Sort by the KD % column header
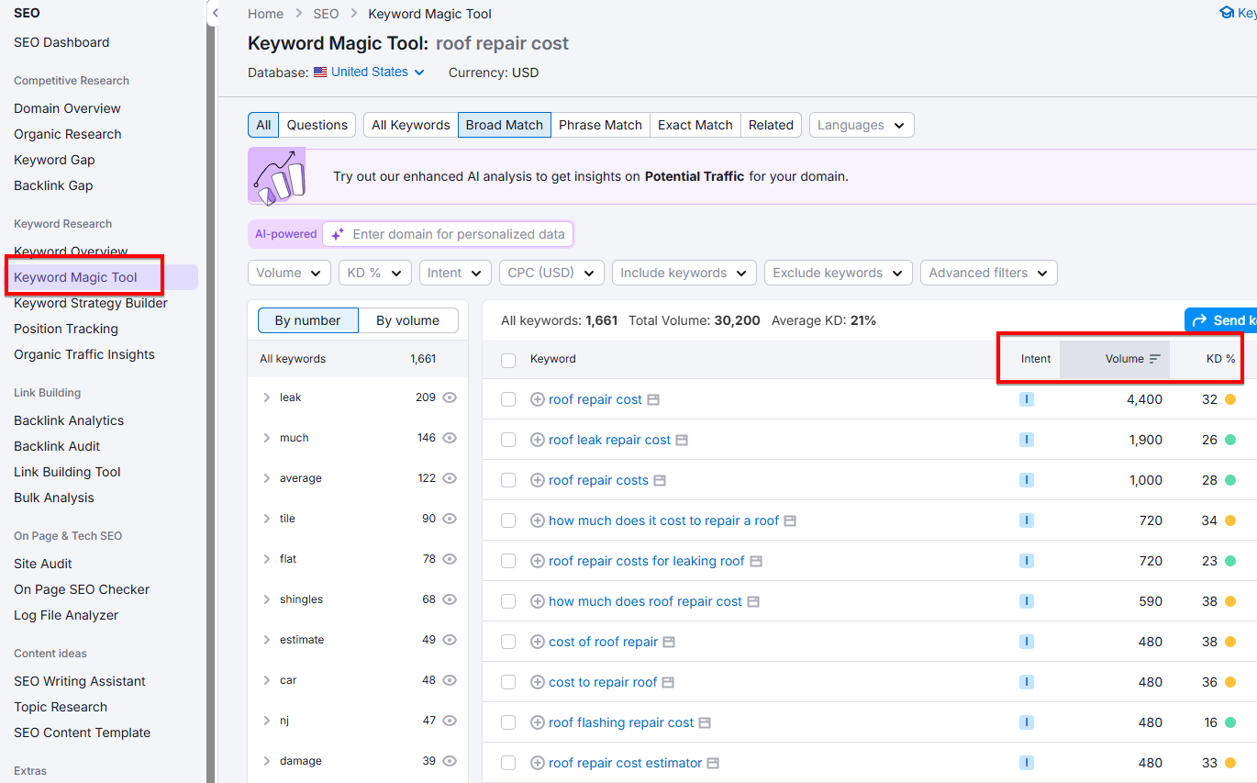 [x=1220, y=359]
